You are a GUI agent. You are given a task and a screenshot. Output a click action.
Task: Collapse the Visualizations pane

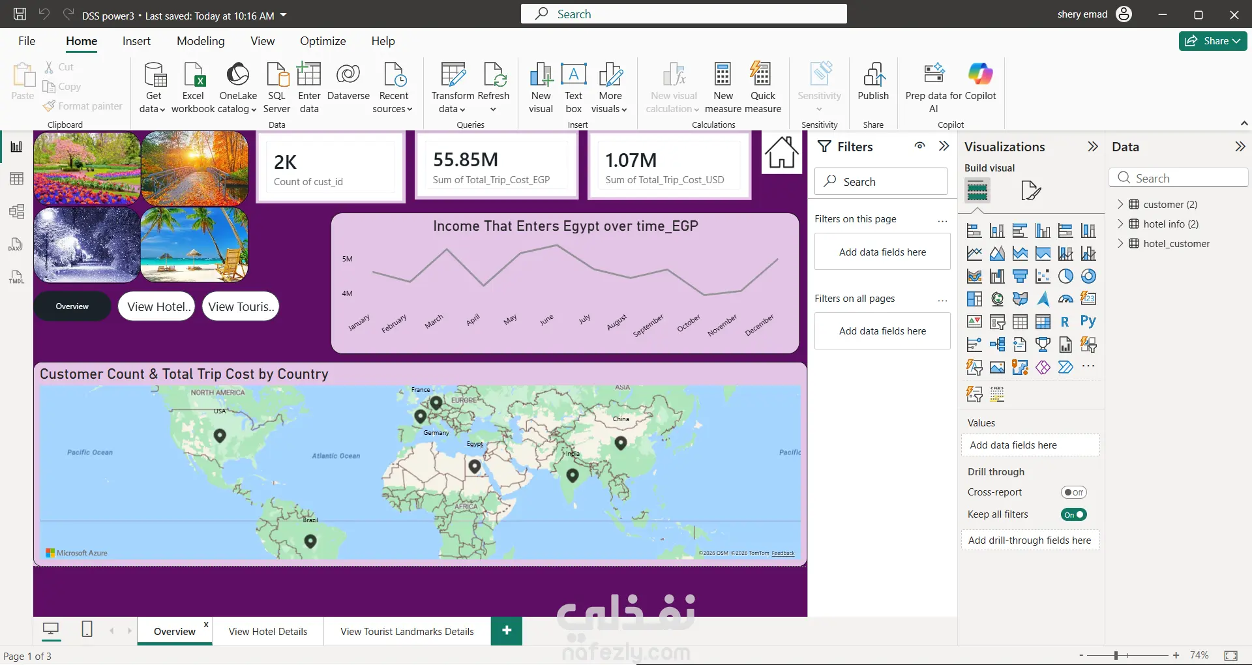click(1093, 147)
